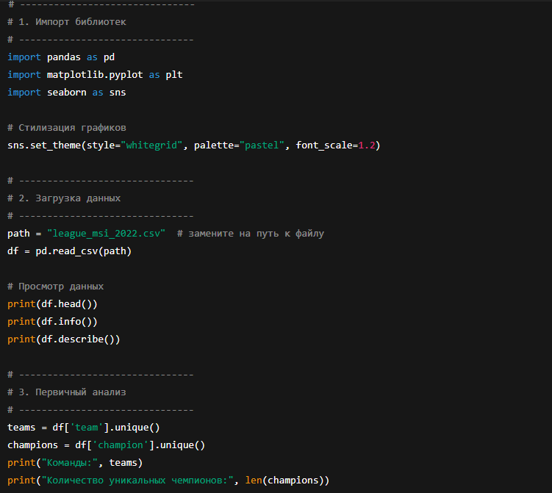Click the "# Просмотр данных" comment
The image size is (552, 493).
(x=55, y=287)
